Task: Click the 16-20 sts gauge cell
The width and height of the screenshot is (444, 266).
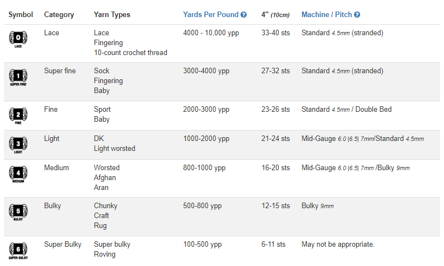Action: tap(275, 168)
